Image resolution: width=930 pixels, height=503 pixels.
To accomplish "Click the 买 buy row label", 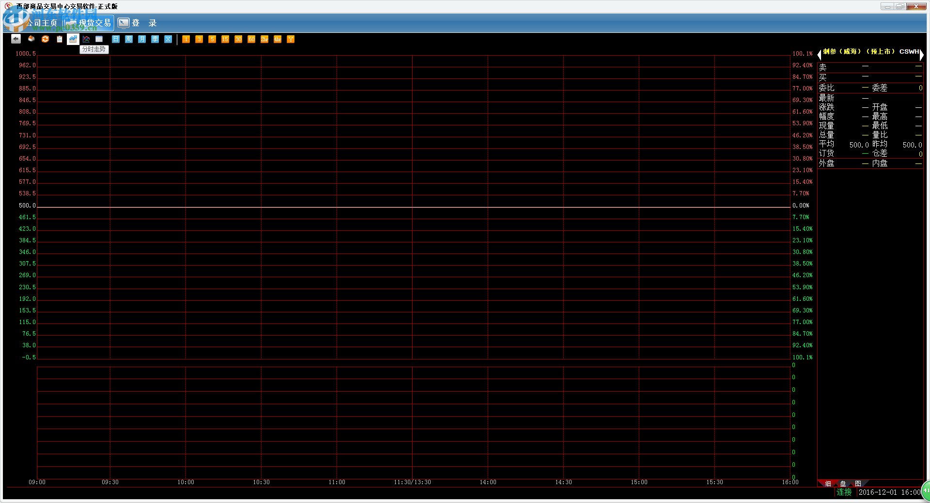I will (x=822, y=77).
